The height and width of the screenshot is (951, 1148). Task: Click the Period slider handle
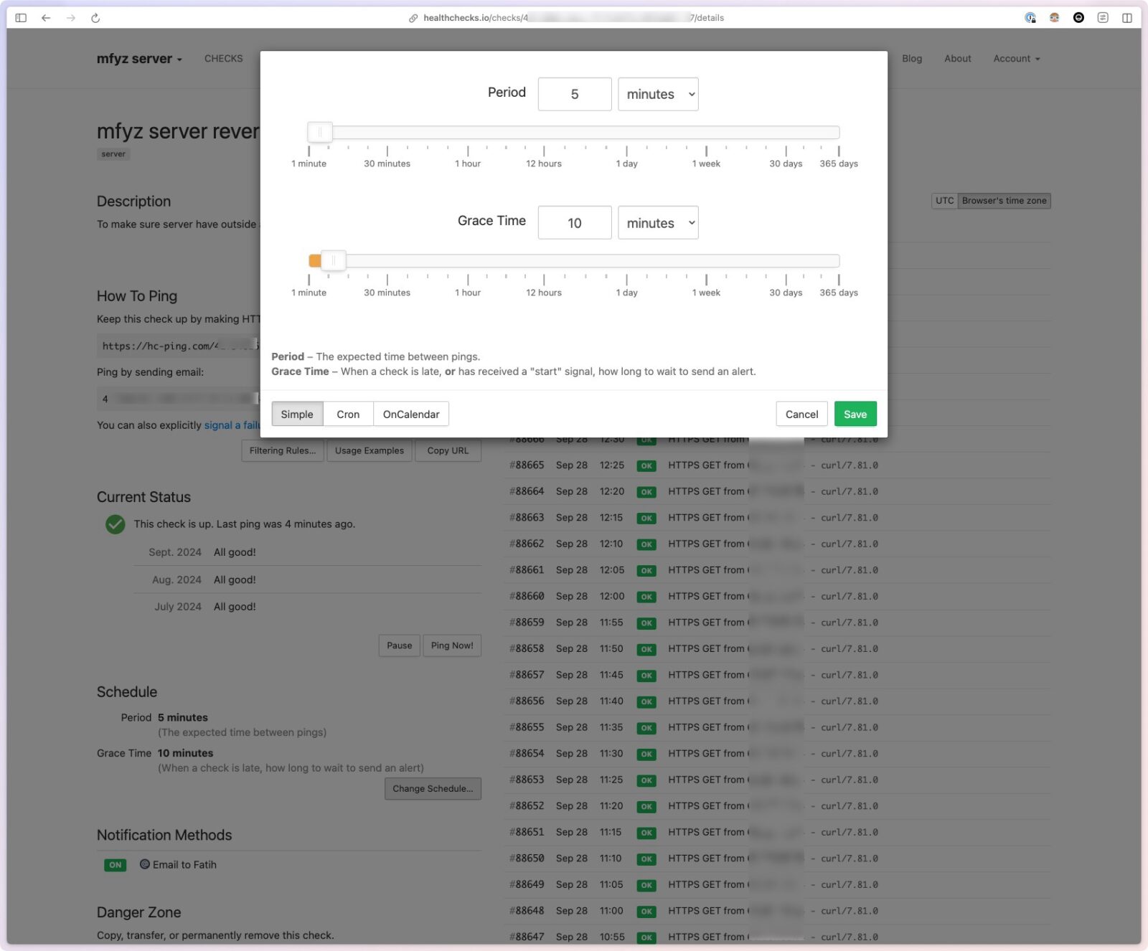320,132
